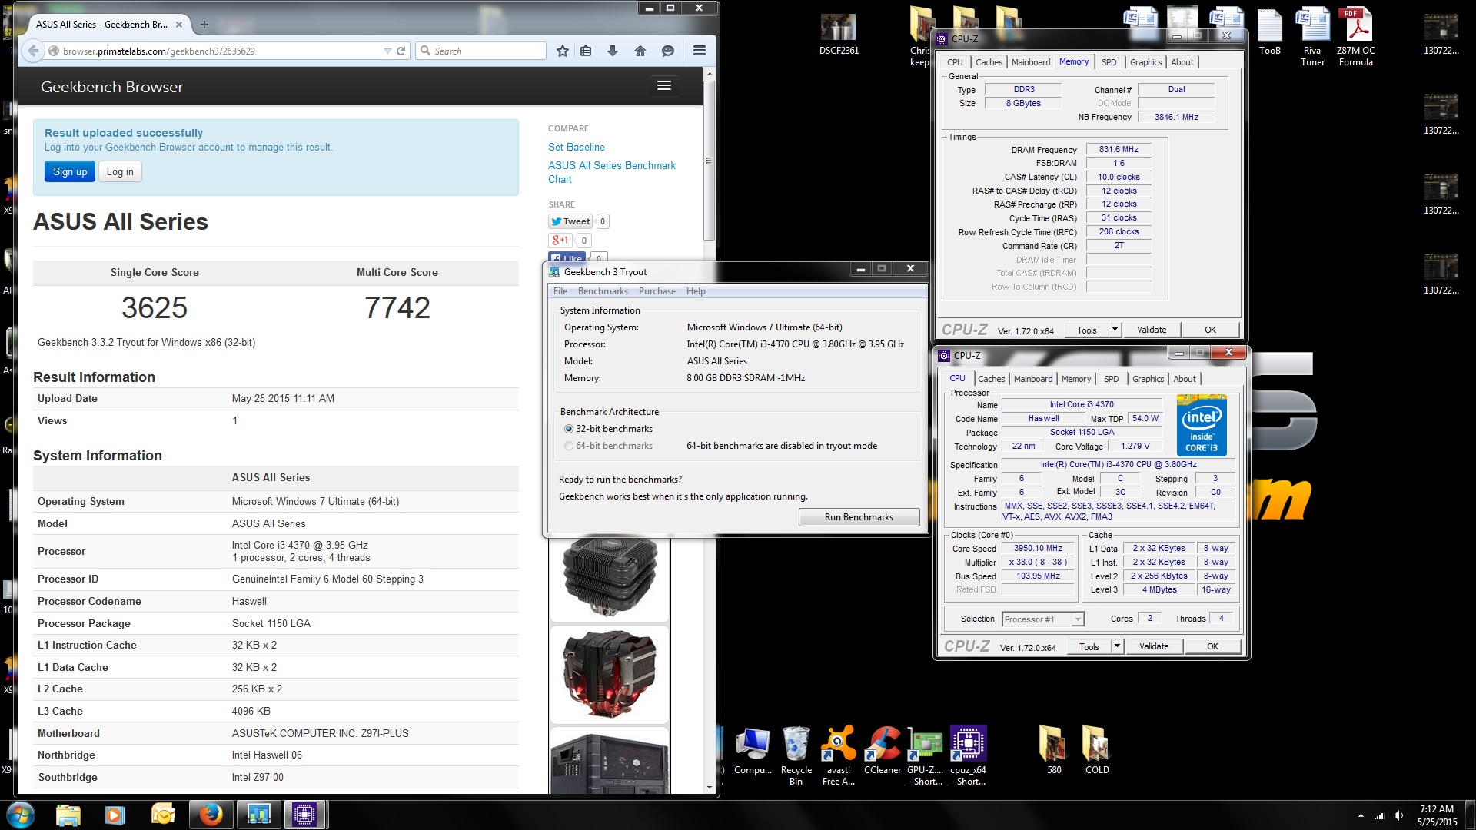Open the avast! Free Antivirus desktop icon

[x=839, y=756]
